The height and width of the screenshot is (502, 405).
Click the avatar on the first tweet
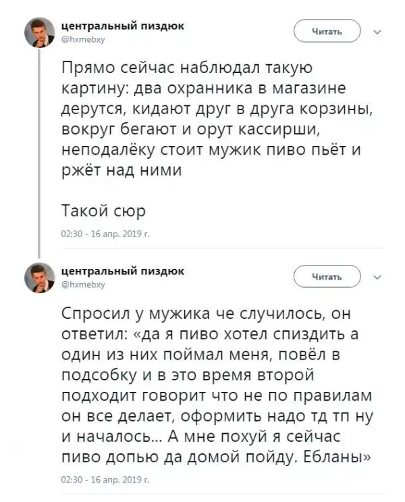(x=40, y=32)
